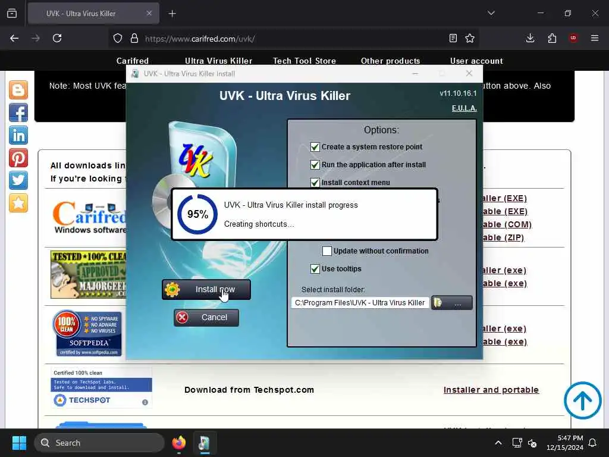The height and width of the screenshot is (457, 609).
Task: Click the TechSpot info icon
Action: pos(145,402)
